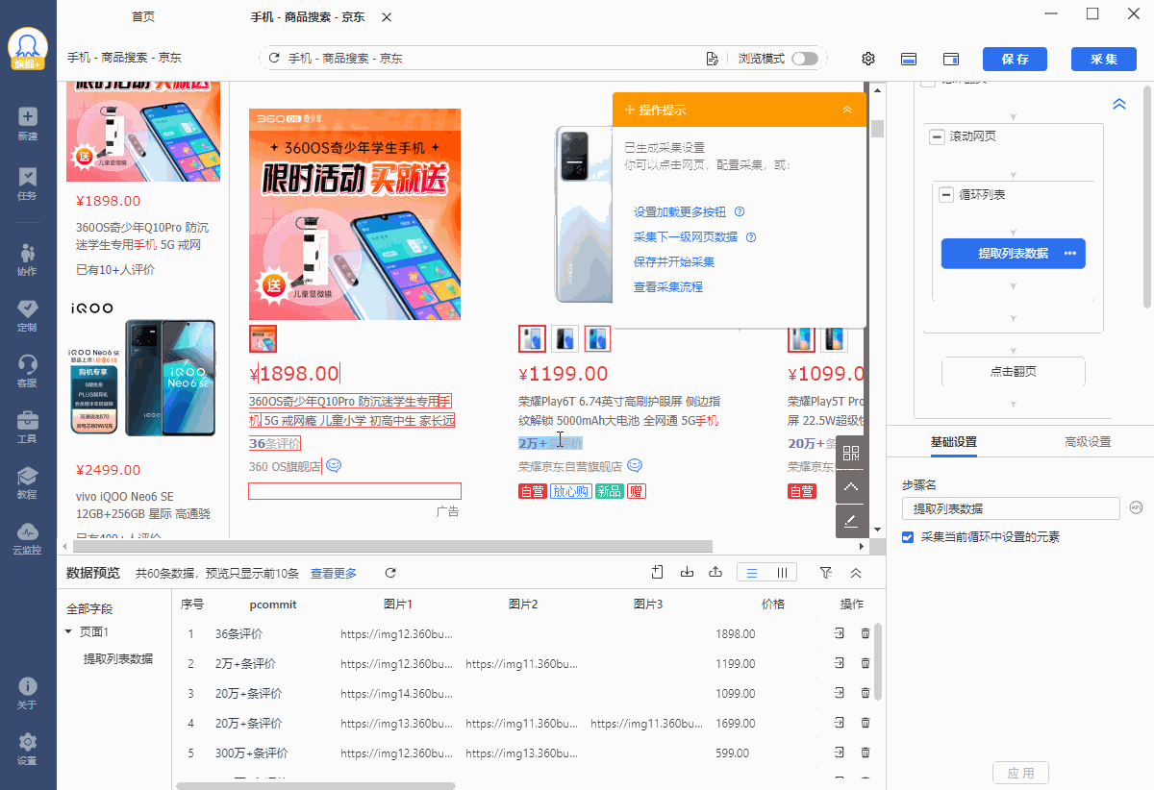Delete row 4 with the trash icon

[865, 723]
